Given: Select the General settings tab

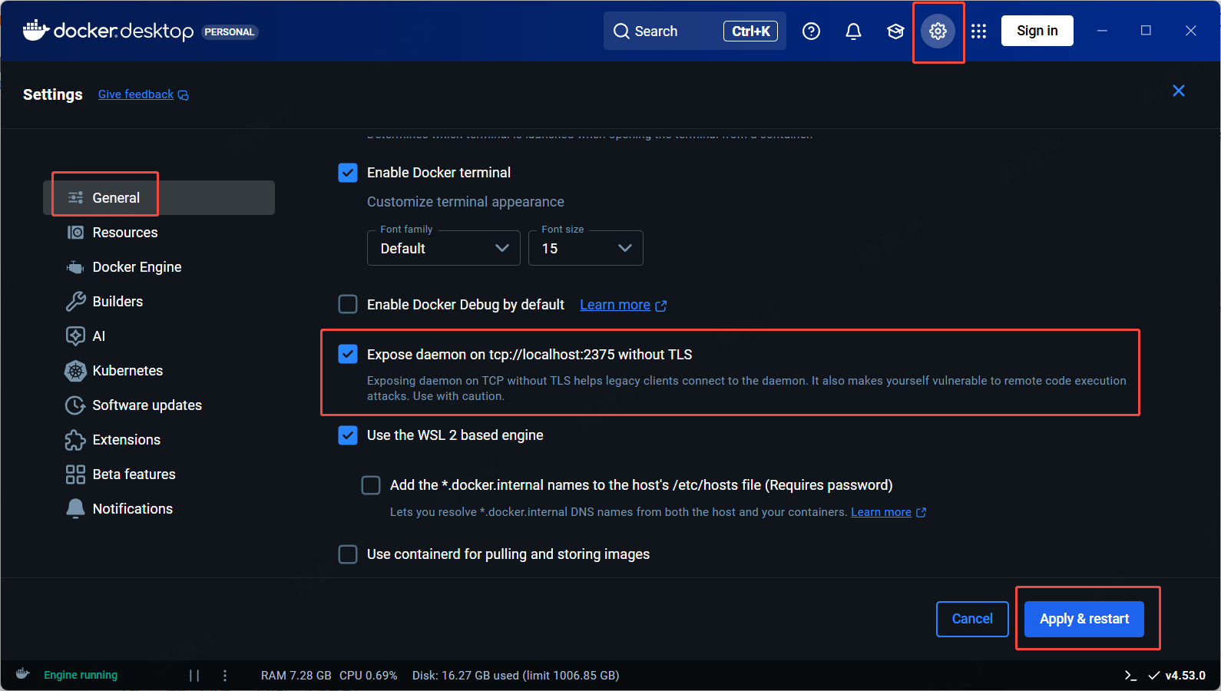Looking at the screenshot, I should pyautogui.click(x=159, y=198).
